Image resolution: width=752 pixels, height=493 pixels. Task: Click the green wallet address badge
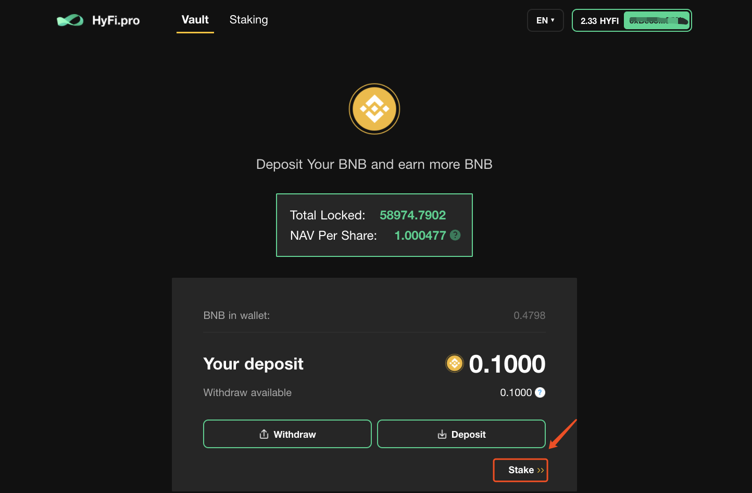click(657, 20)
